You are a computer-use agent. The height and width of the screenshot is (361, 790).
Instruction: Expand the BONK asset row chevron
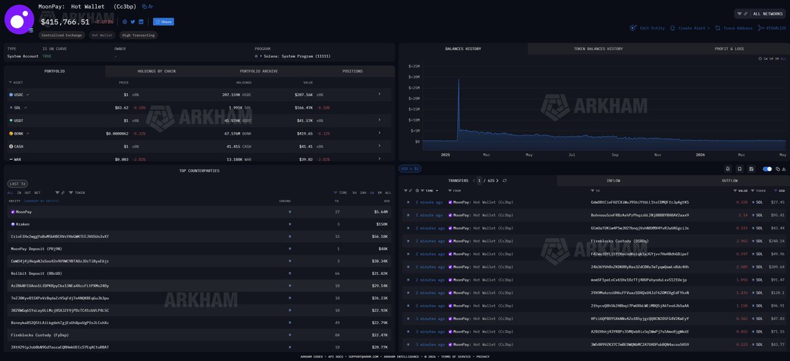[x=380, y=133]
